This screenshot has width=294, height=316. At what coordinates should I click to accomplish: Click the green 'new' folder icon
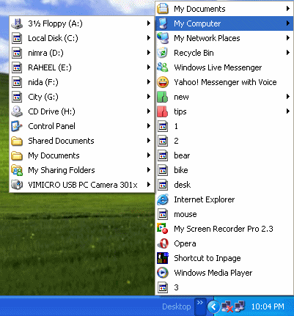[163, 97]
